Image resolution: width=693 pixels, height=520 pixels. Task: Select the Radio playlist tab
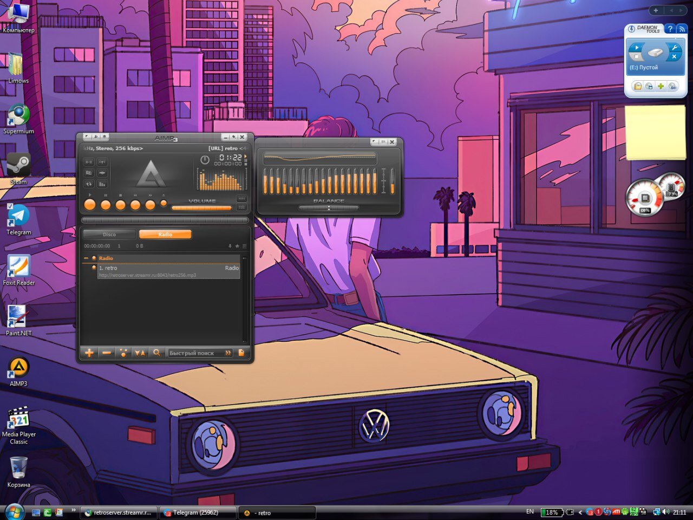click(165, 235)
